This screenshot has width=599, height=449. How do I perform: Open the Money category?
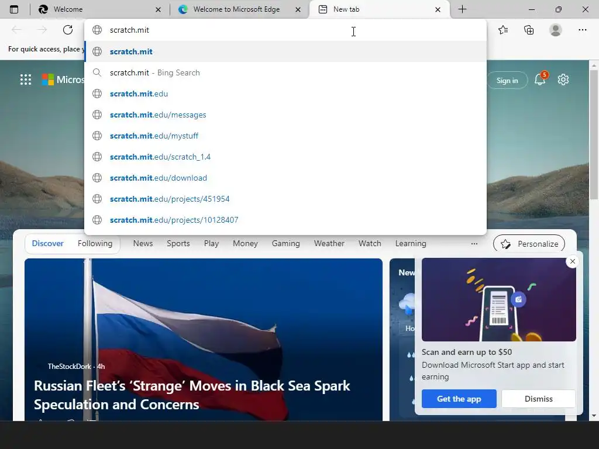click(x=245, y=244)
